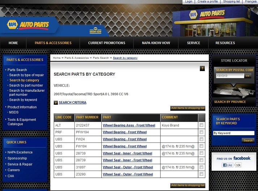Open 23290 Wheel Seal Outer link

click(x=128, y=174)
